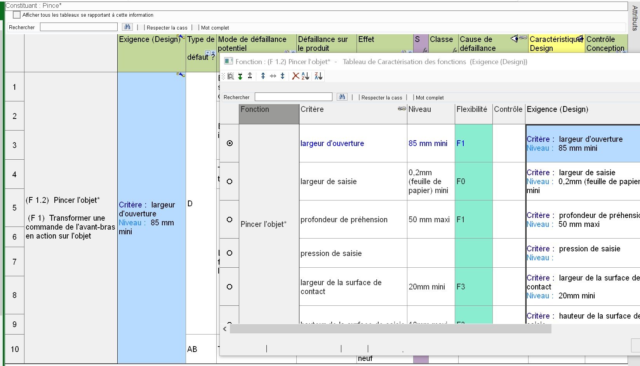The image size is (640, 366).
Task: Click the Flexibilité column header in popup
Action: 473,114
